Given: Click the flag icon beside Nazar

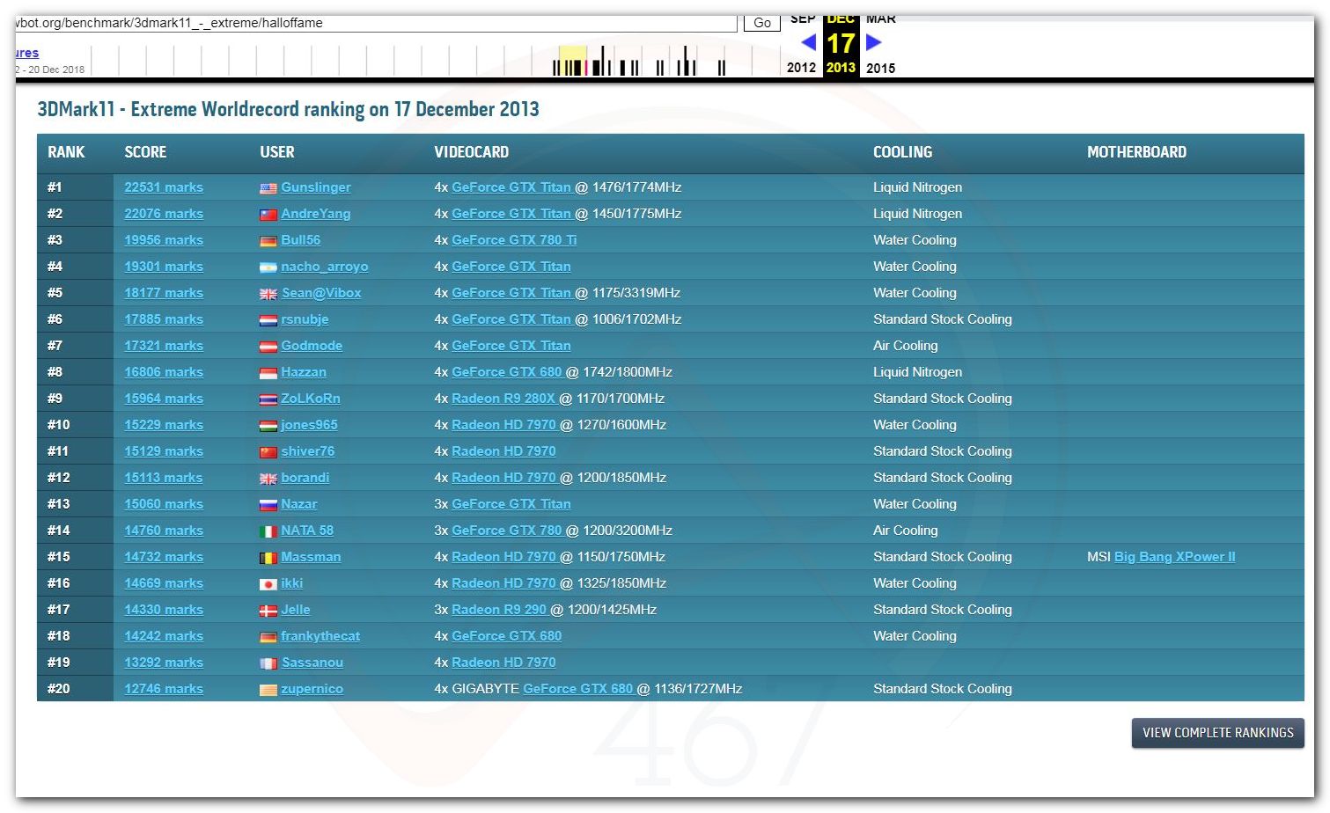Looking at the screenshot, I should click(x=268, y=505).
